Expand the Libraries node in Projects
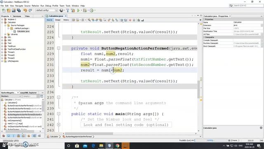The image size is (264, 149). pos(5,34)
